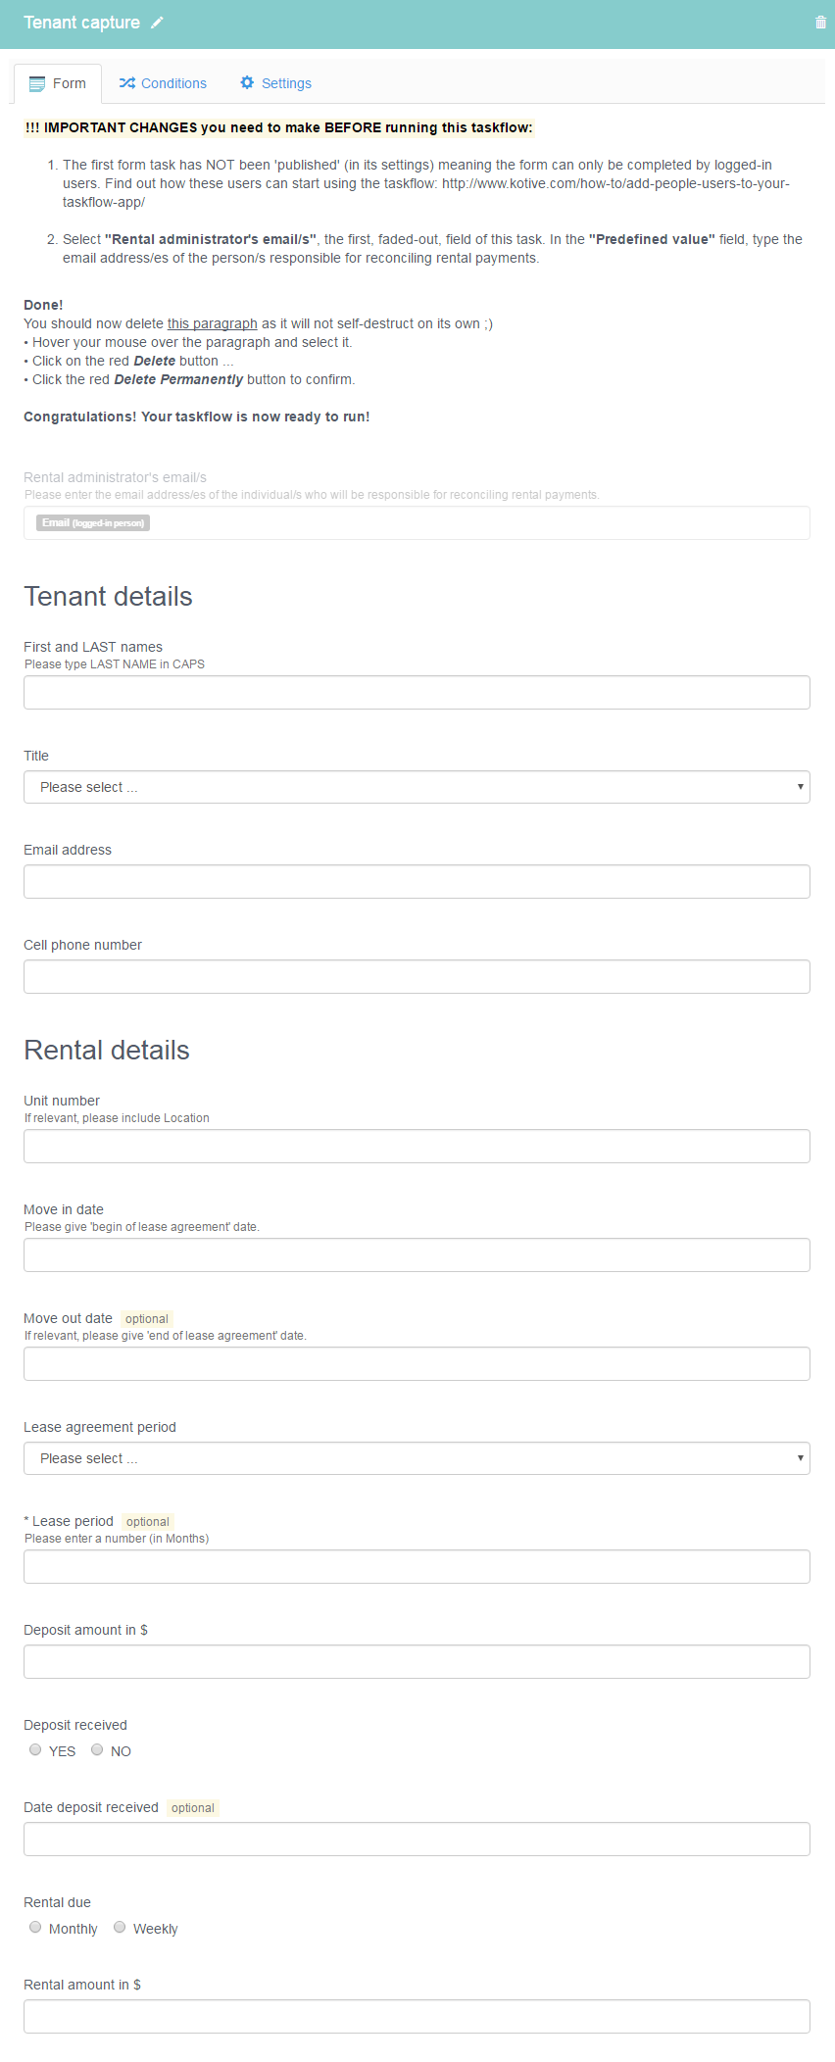Click the 'Rental due' label
The width and height of the screenshot is (835, 2062).
pyautogui.click(x=57, y=1902)
